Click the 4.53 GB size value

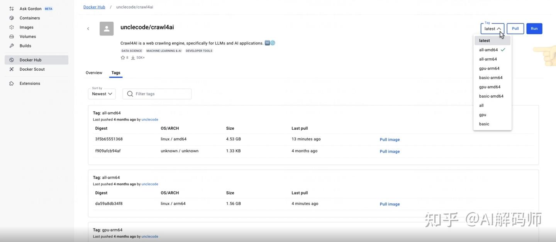[234, 139]
